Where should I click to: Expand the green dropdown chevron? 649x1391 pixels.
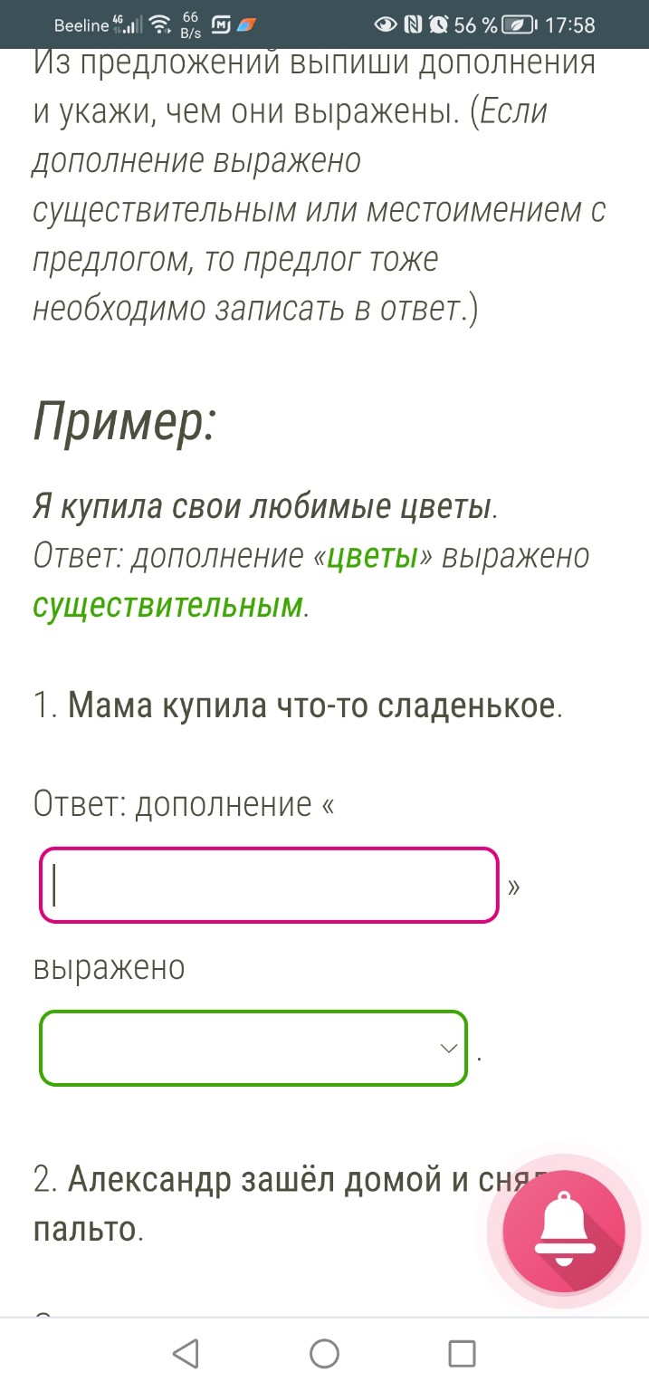coord(446,1048)
